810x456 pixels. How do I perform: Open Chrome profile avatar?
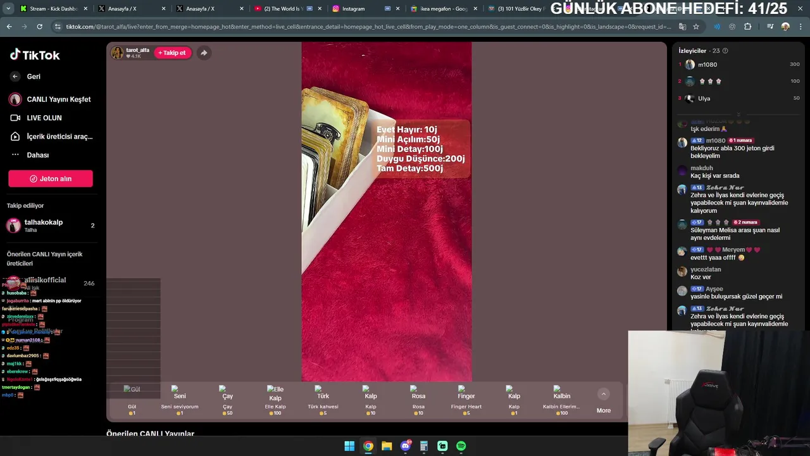(x=785, y=27)
